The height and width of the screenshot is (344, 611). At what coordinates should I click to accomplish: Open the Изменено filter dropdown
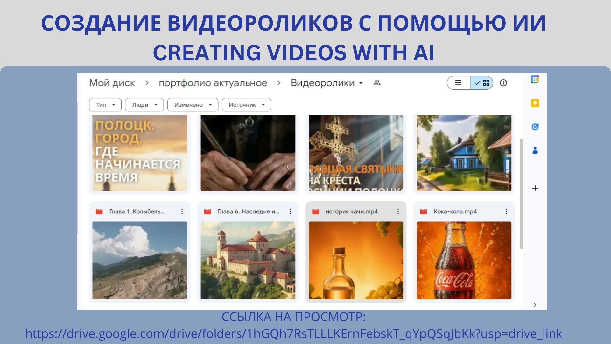click(193, 105)
